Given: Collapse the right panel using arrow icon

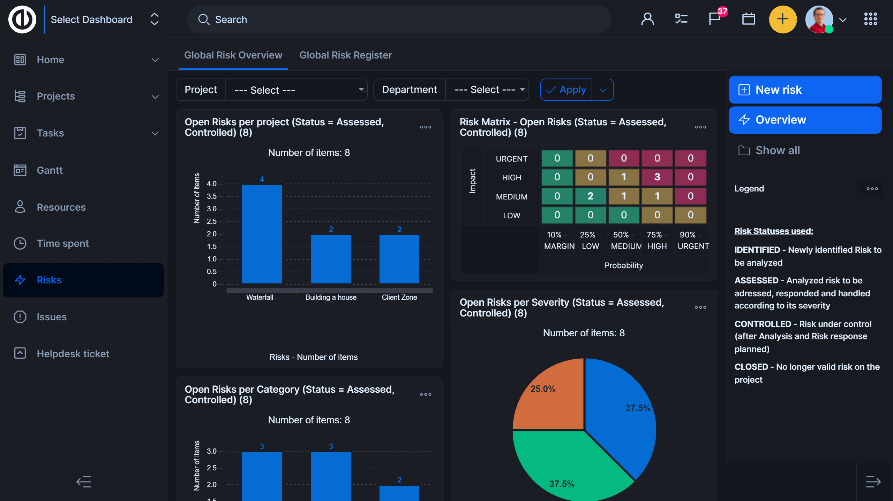Looking at the screenshot, I should 873,482.
